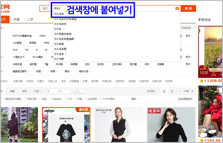Expand the 裤长 filter dropdown
Screen dimensions: 223x143
click(x=68, y=71)
